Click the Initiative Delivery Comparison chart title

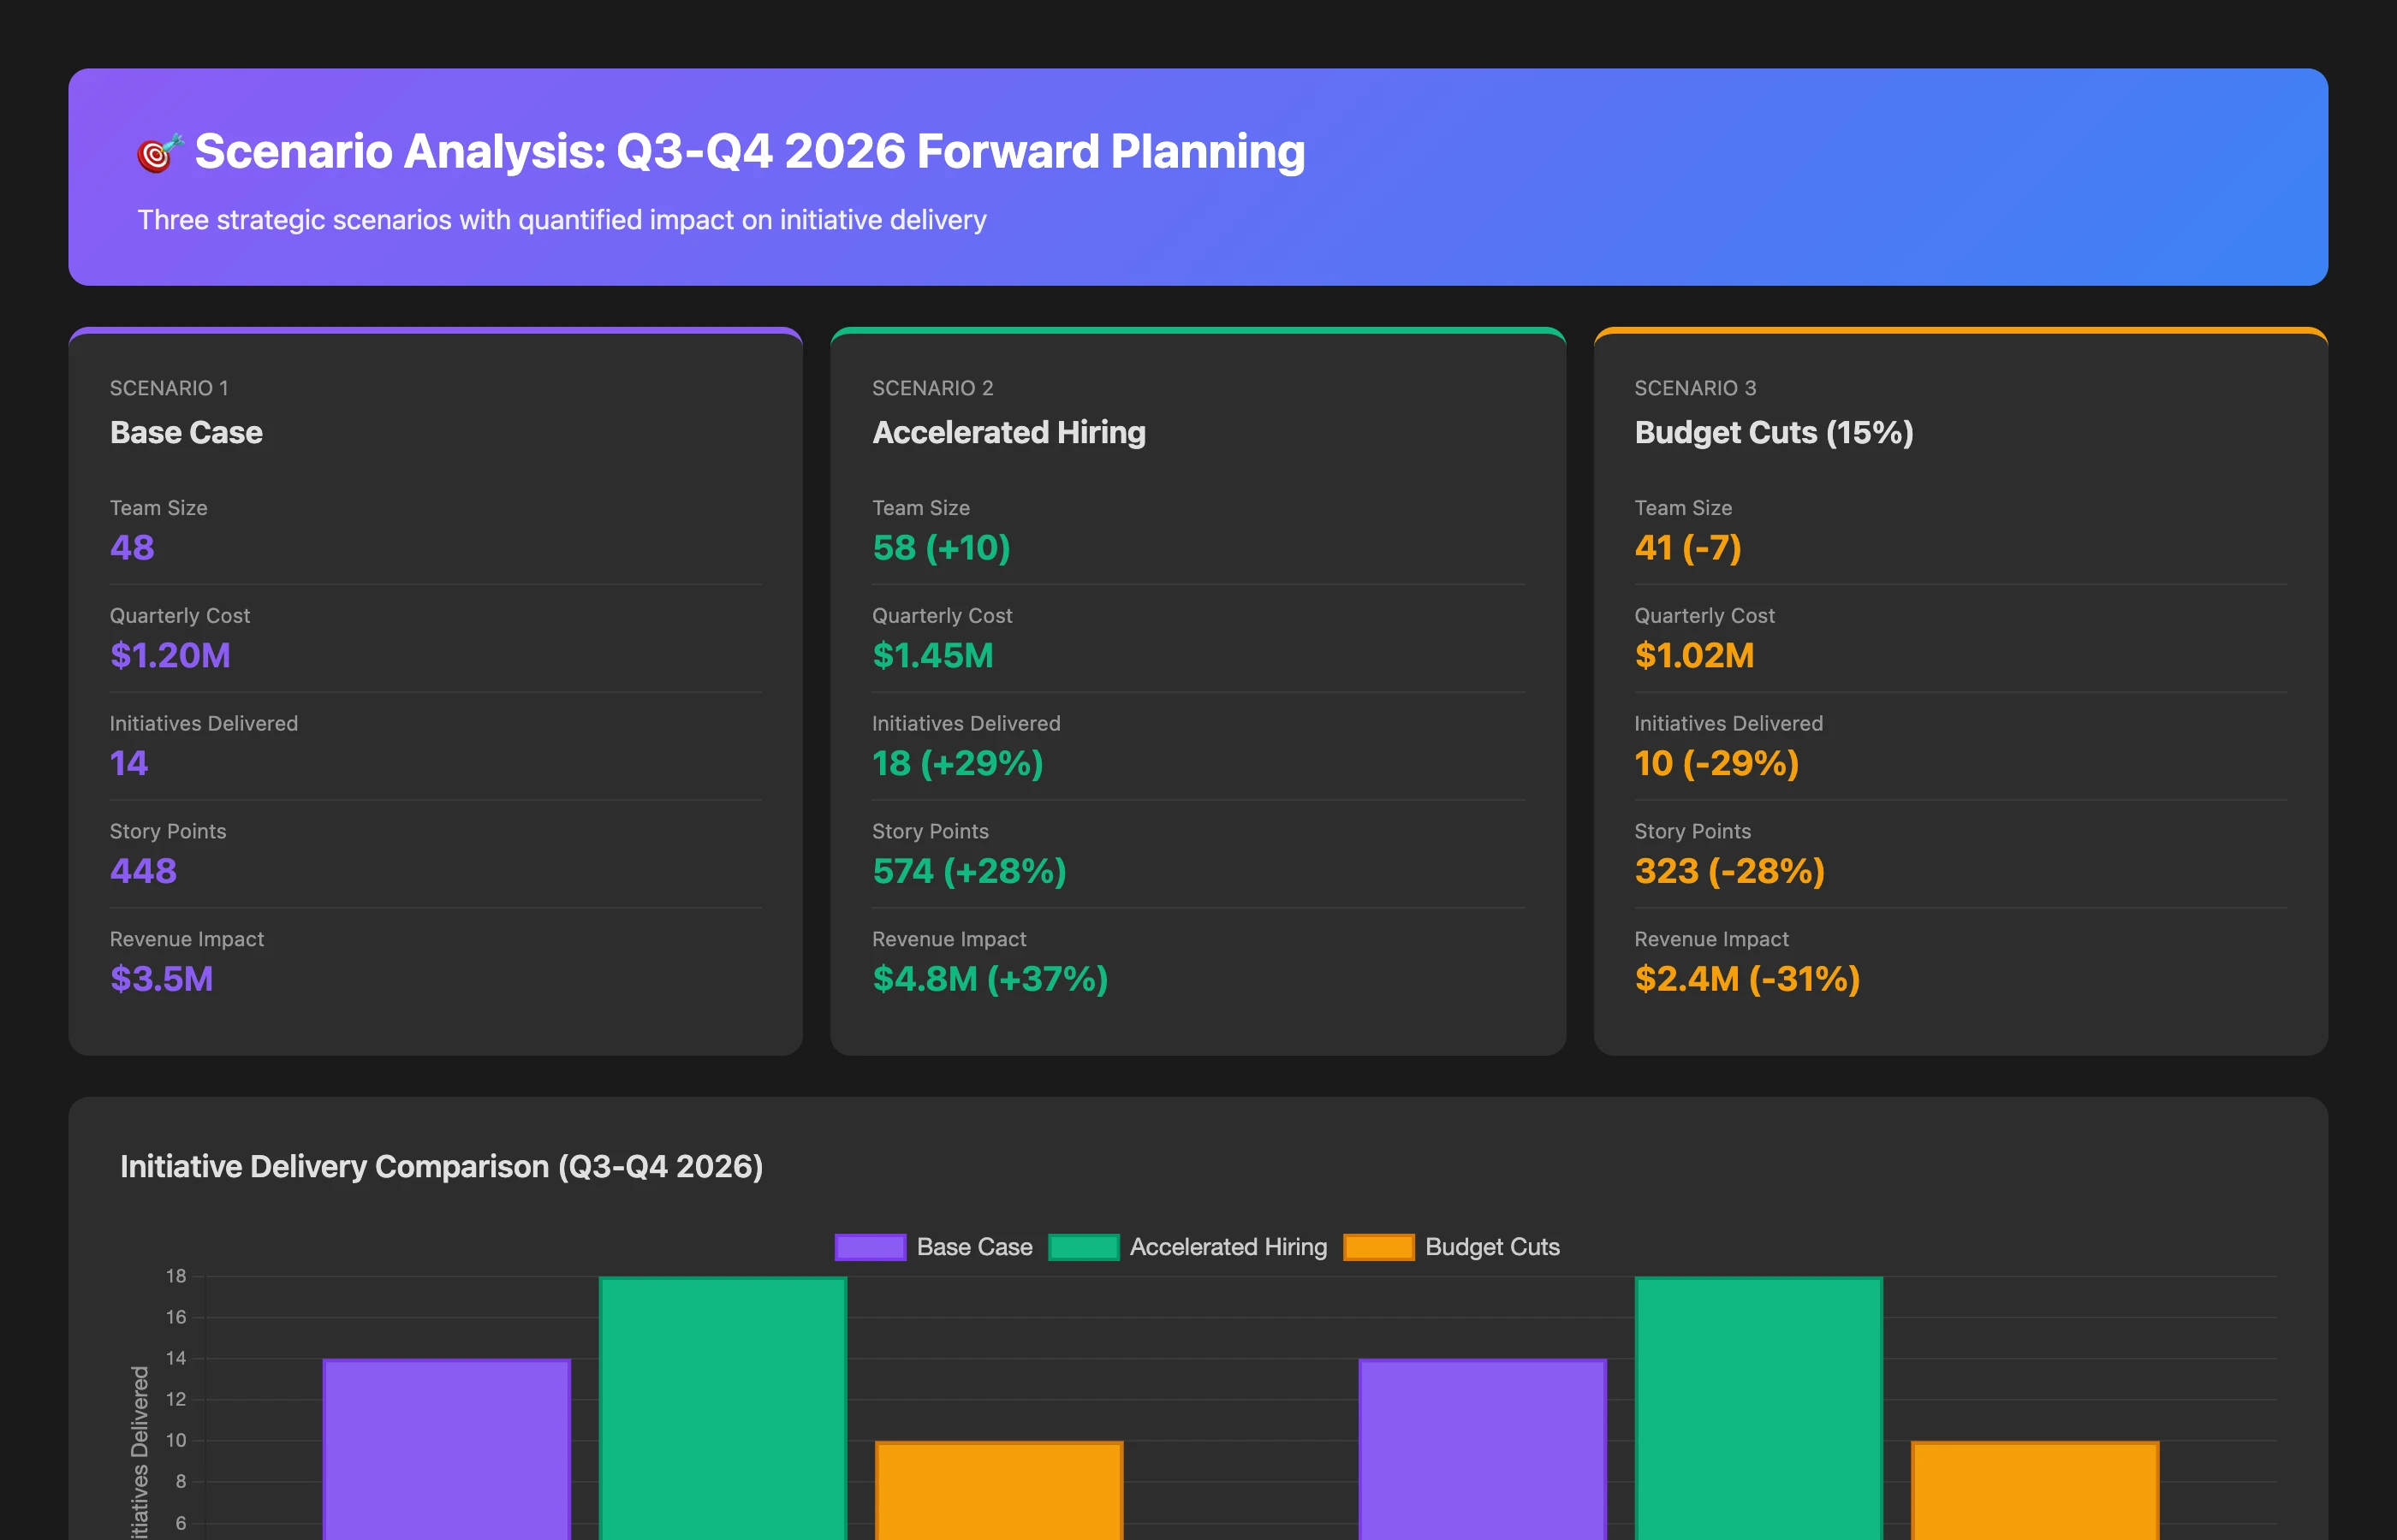[x=441, y=1166]
